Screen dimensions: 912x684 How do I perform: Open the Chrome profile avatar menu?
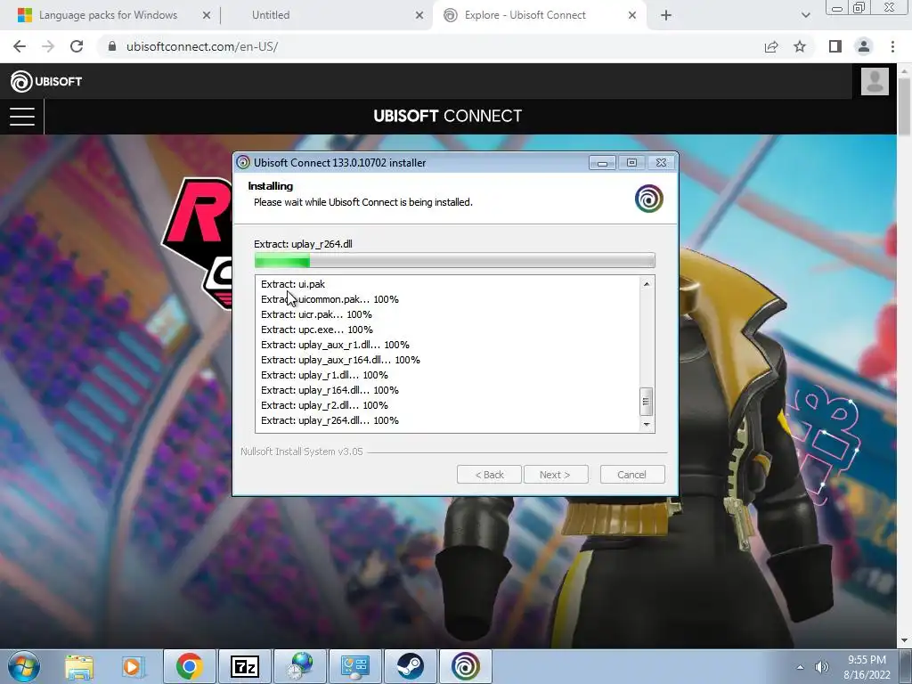point(864,46)
